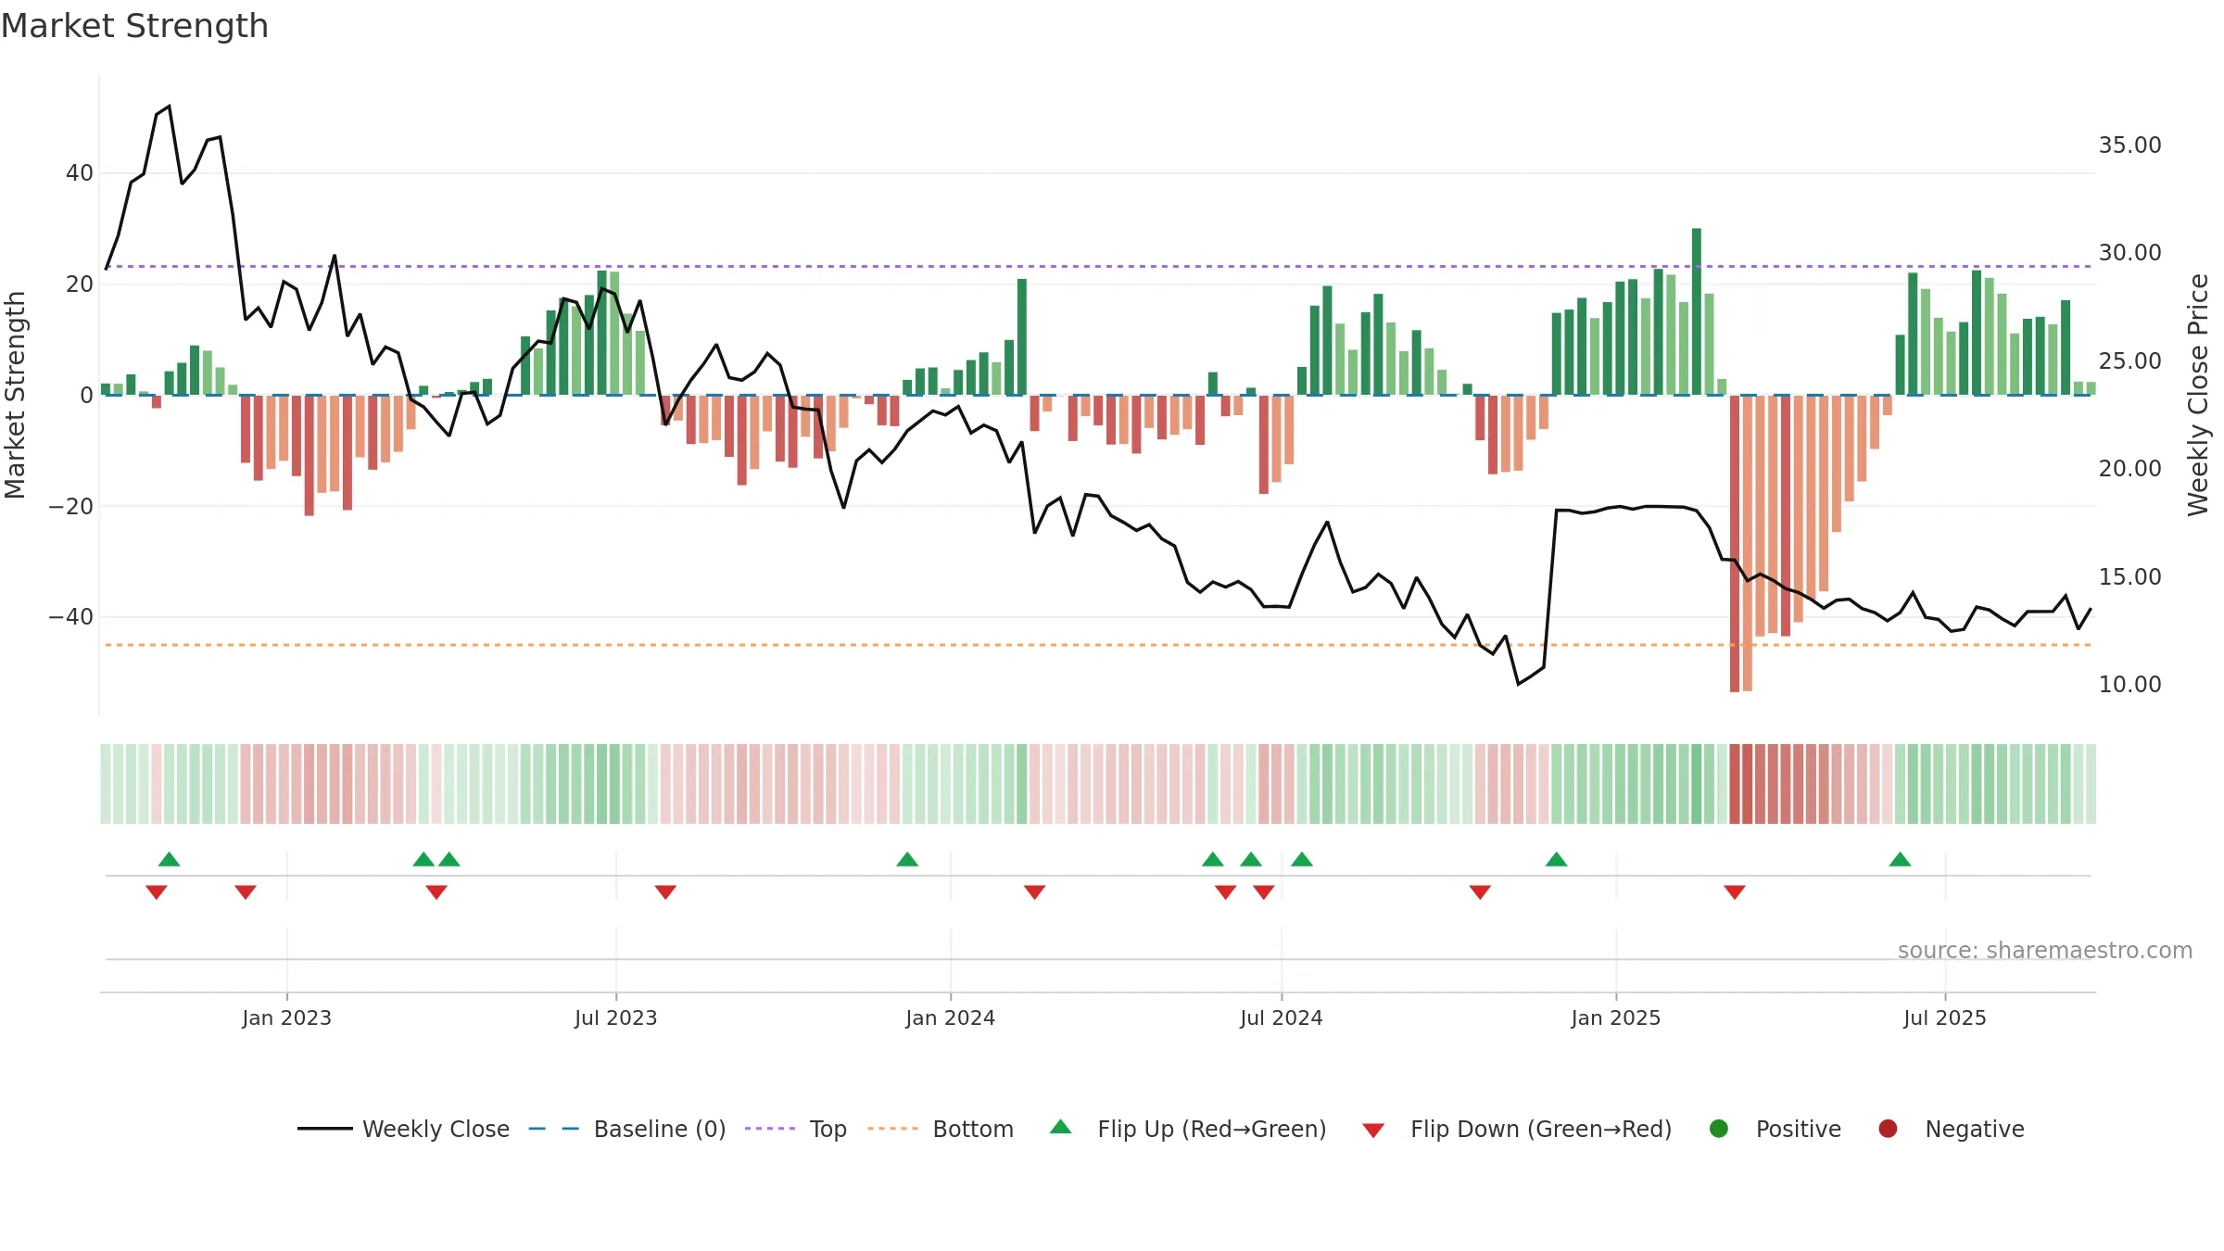Viewport: 2224px width, 1251px height.
Task: Click the 'Jan 2023' x-axis label
Action: click(x=287, y=1017)
